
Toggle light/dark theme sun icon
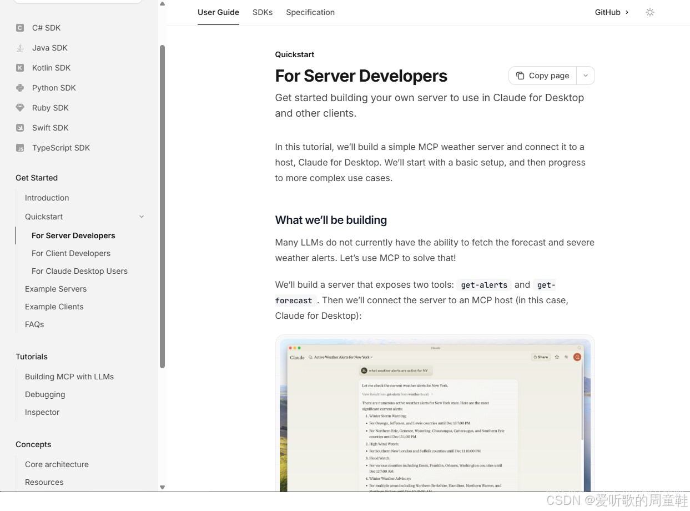pyautogui.click(x=650, y=12)
